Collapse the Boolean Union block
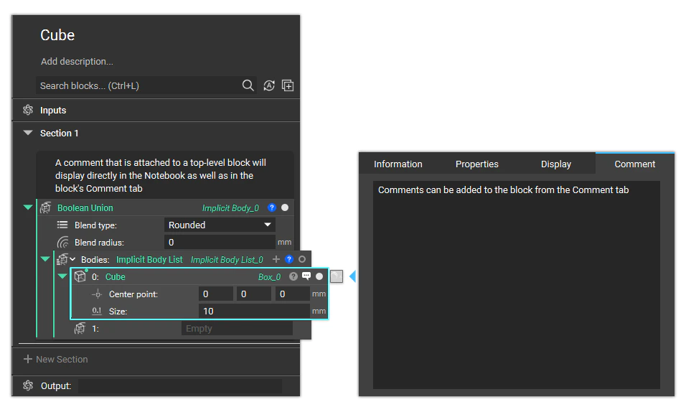This screenshot has width=691, height=407. pyautogui.click(x=28, y=207)
